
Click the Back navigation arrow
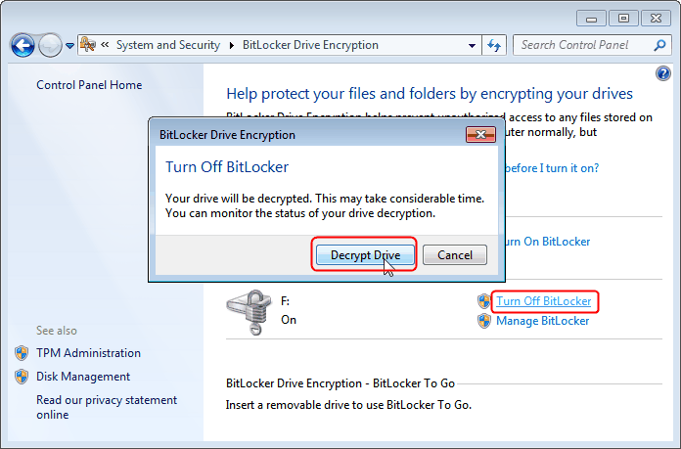23,45
